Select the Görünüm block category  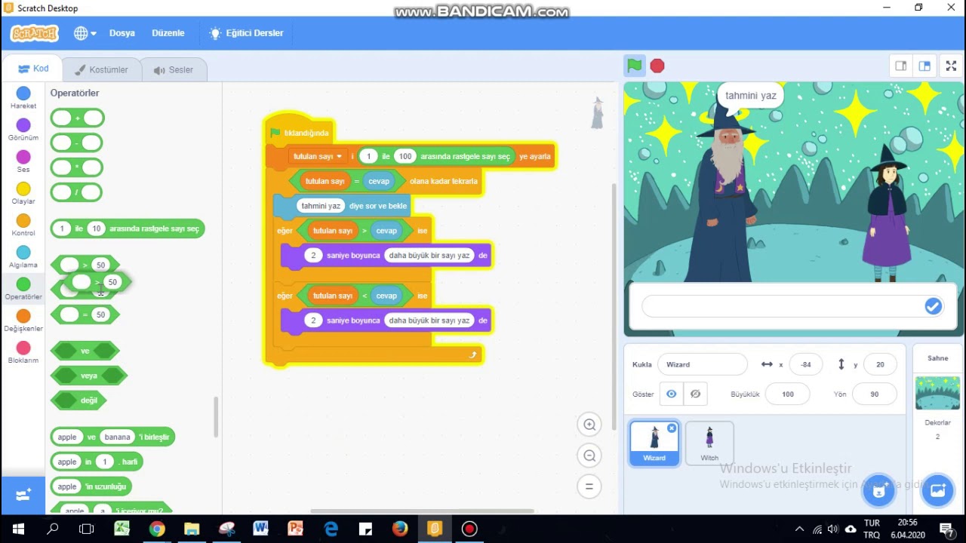click(23, 130)
